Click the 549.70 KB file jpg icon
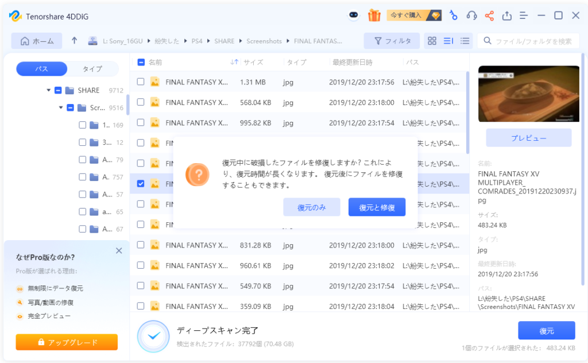 pos(154,285)
